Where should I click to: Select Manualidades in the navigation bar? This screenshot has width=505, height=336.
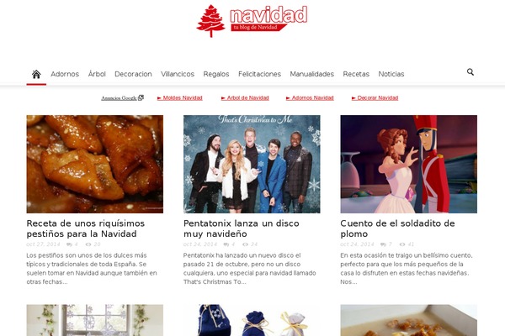coord(311,74)
